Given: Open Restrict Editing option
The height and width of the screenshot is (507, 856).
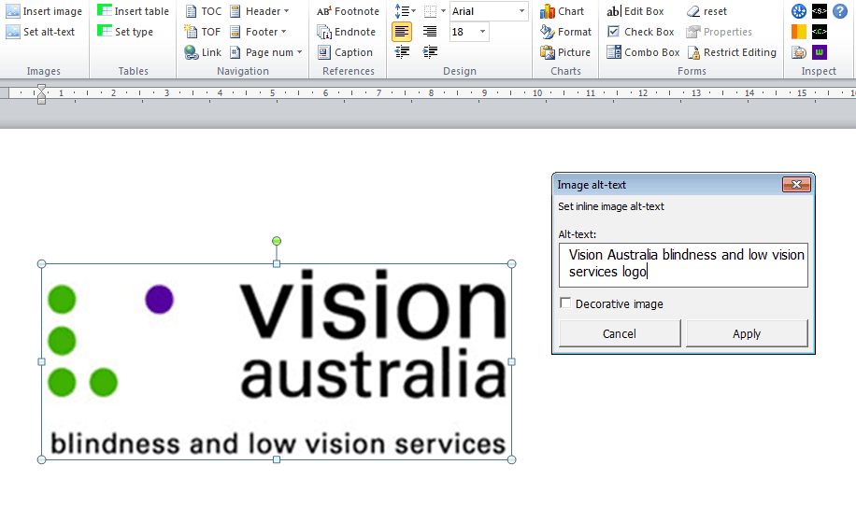Looking at the screenshot, I should point(732,52).
